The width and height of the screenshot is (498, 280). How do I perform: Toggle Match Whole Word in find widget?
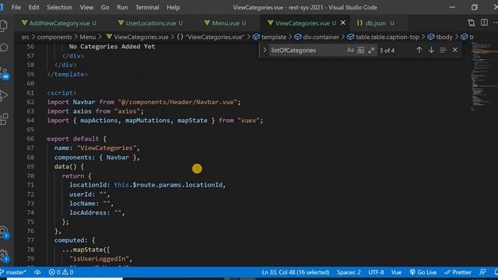pyautogui.click(x=361, y=50)
